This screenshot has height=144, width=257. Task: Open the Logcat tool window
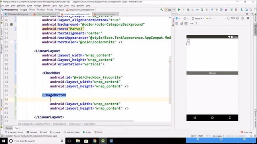pos(55,132)
